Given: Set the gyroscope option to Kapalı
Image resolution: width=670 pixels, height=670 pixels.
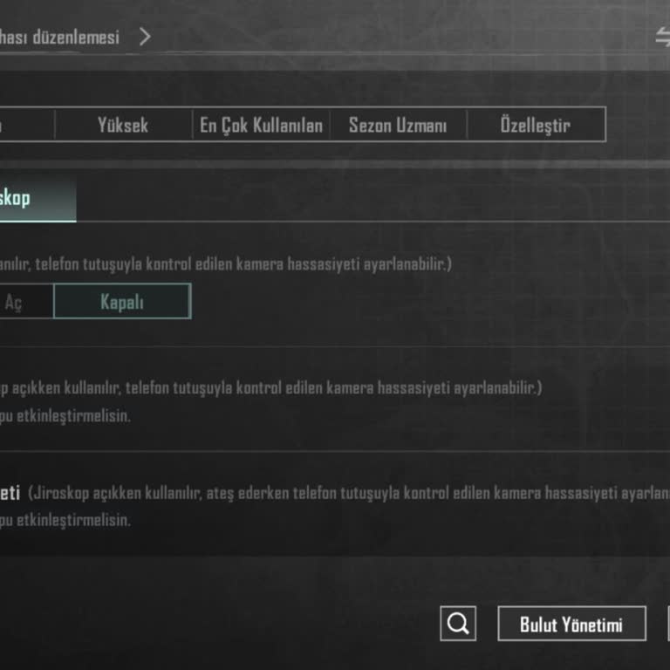Looking at the screenshot, I should 122,301.
